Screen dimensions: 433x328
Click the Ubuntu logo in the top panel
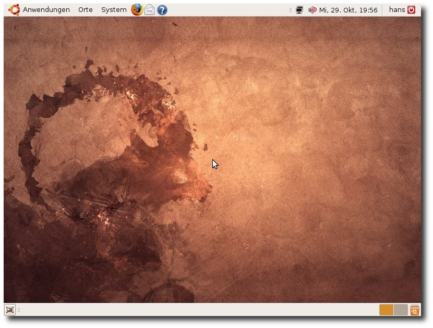tap(14, 9)
